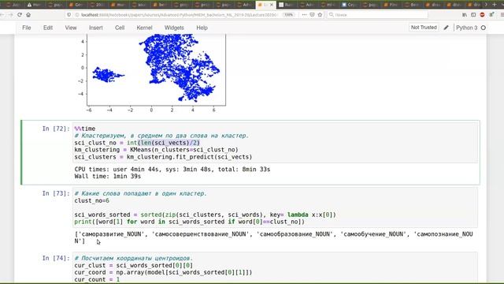
Task: Close the active notebook tab
Action: click(x=271, y=5)
